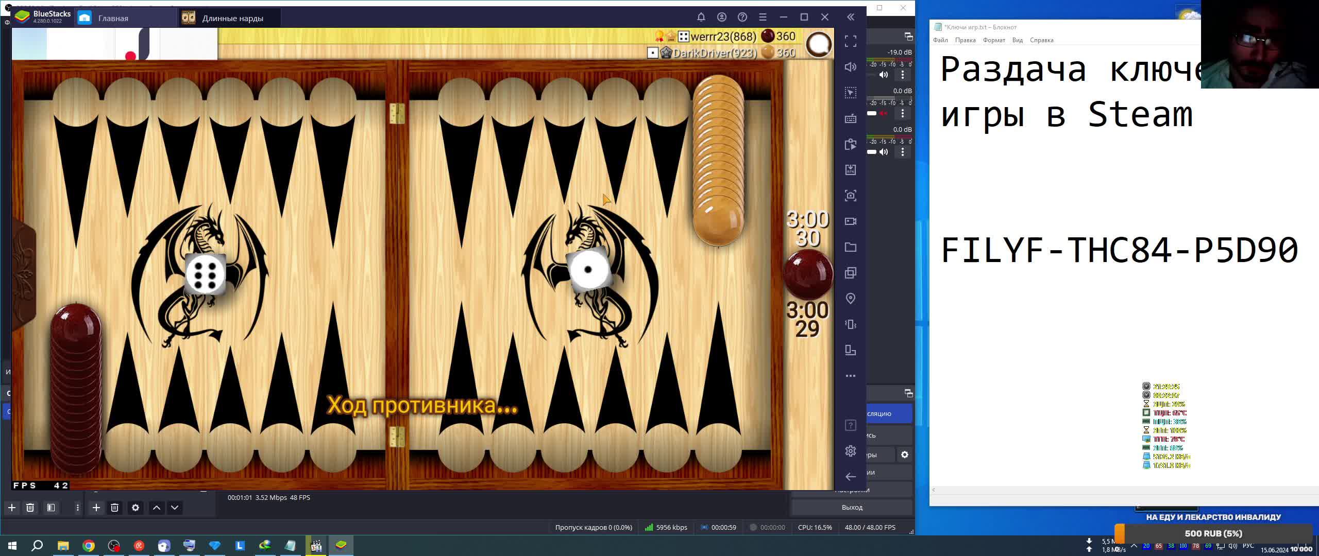Add a new OBS source with plus
The height and width of the screenshot is (556, 1319).
[x=96, y=508]
